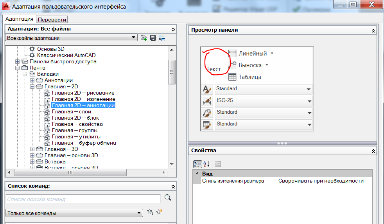This screenshot has width=384, height=224.
Task: Open the table style Standard dropdown
Action: 309,125
